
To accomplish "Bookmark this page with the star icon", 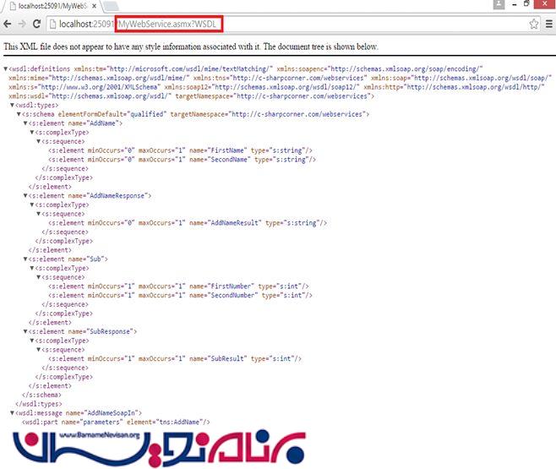I will [534, 25].
